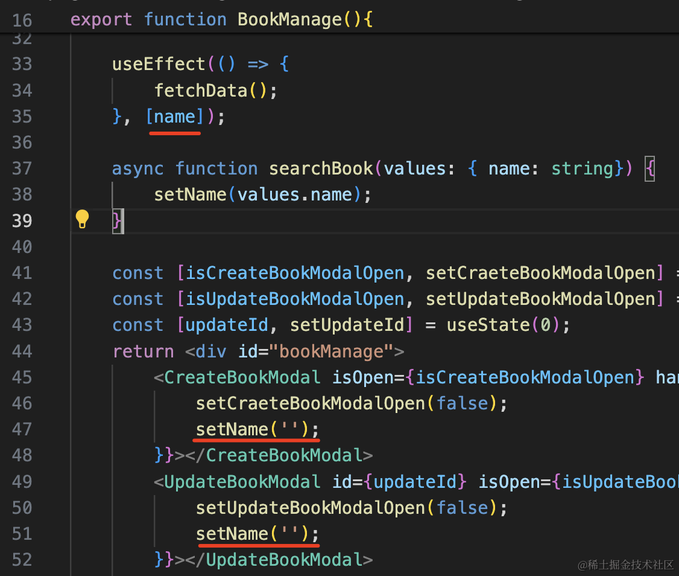Place cursor on fetchData call
Screen dimensions: 679x576
[x=201, y=91]
